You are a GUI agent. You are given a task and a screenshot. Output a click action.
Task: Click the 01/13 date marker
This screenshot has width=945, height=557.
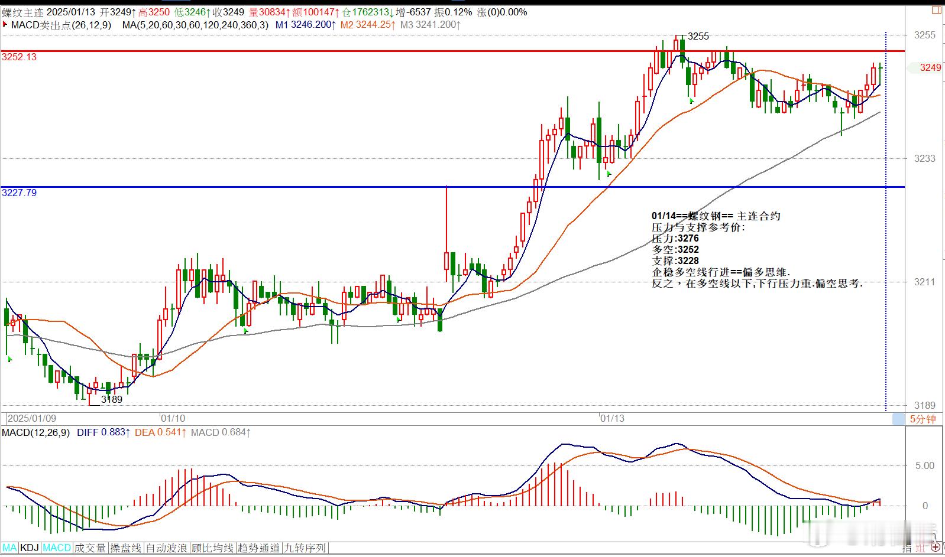pos(612,418)
